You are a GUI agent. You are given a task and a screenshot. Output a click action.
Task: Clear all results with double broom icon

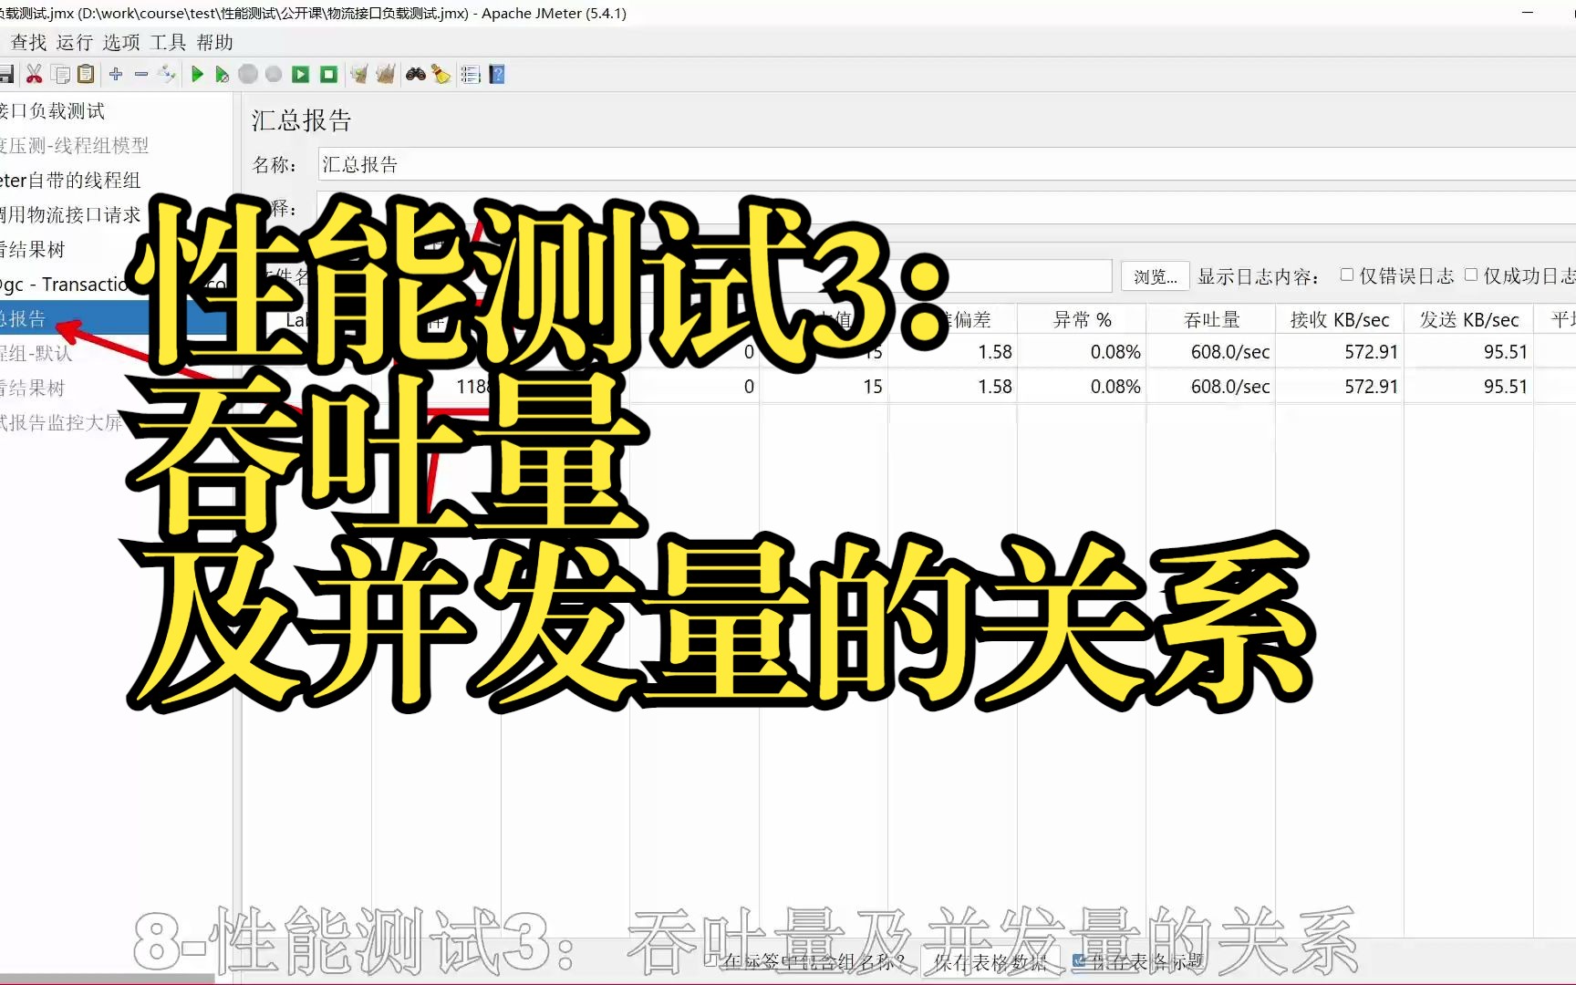pyautogui.click(x=386, y=75)
